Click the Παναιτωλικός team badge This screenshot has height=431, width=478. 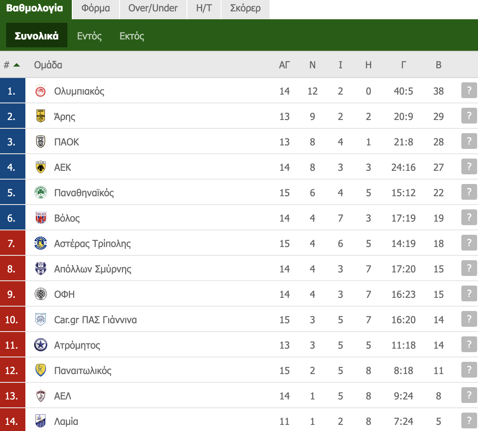coord(40,371)
